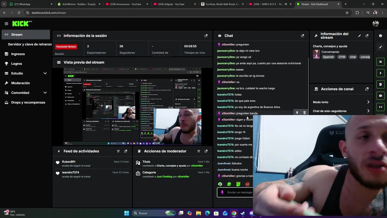Screen dimensions: 387x218
Task: Click the TRANSMITIENDO status badge
Action: tap(66, 47)
